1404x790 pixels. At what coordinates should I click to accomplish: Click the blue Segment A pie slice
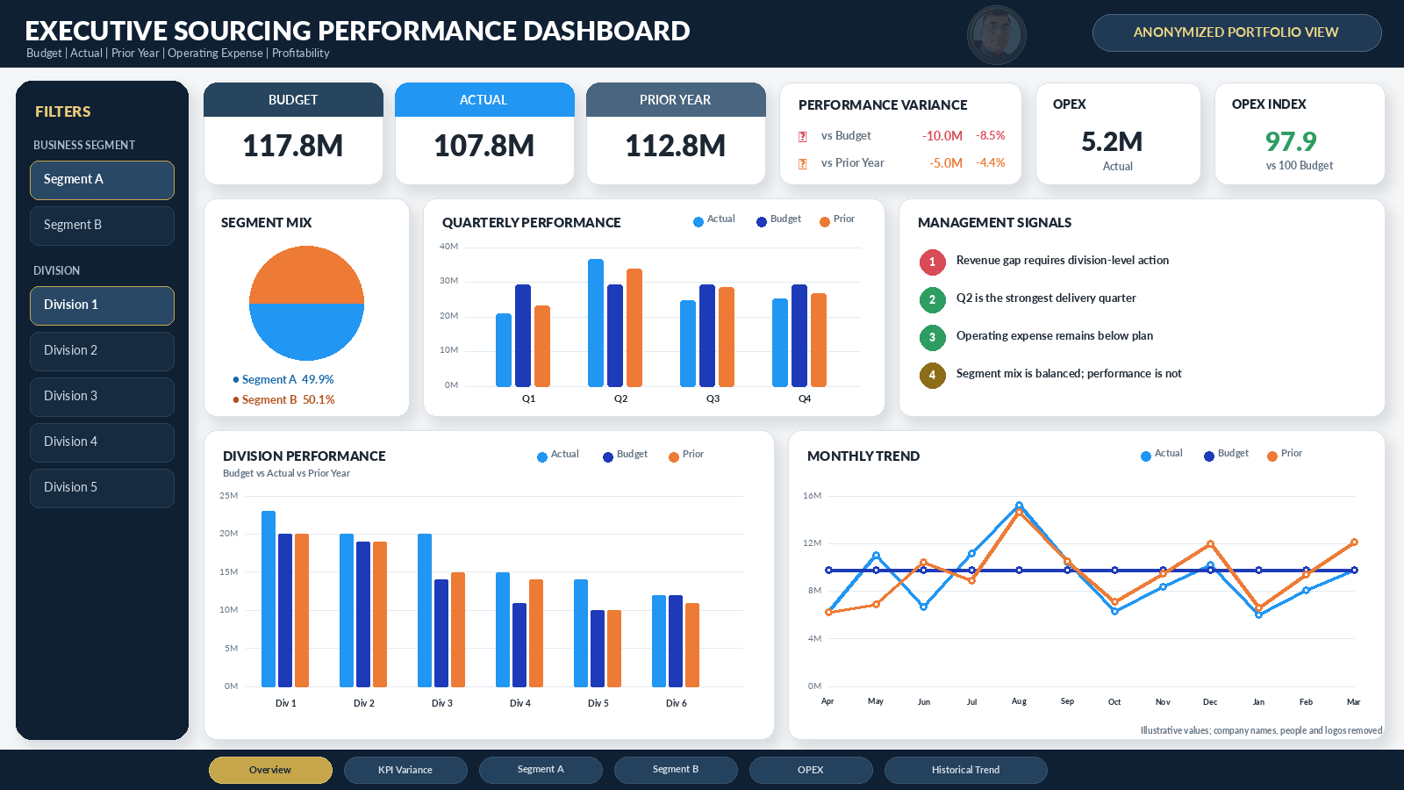tap(306, 332)
